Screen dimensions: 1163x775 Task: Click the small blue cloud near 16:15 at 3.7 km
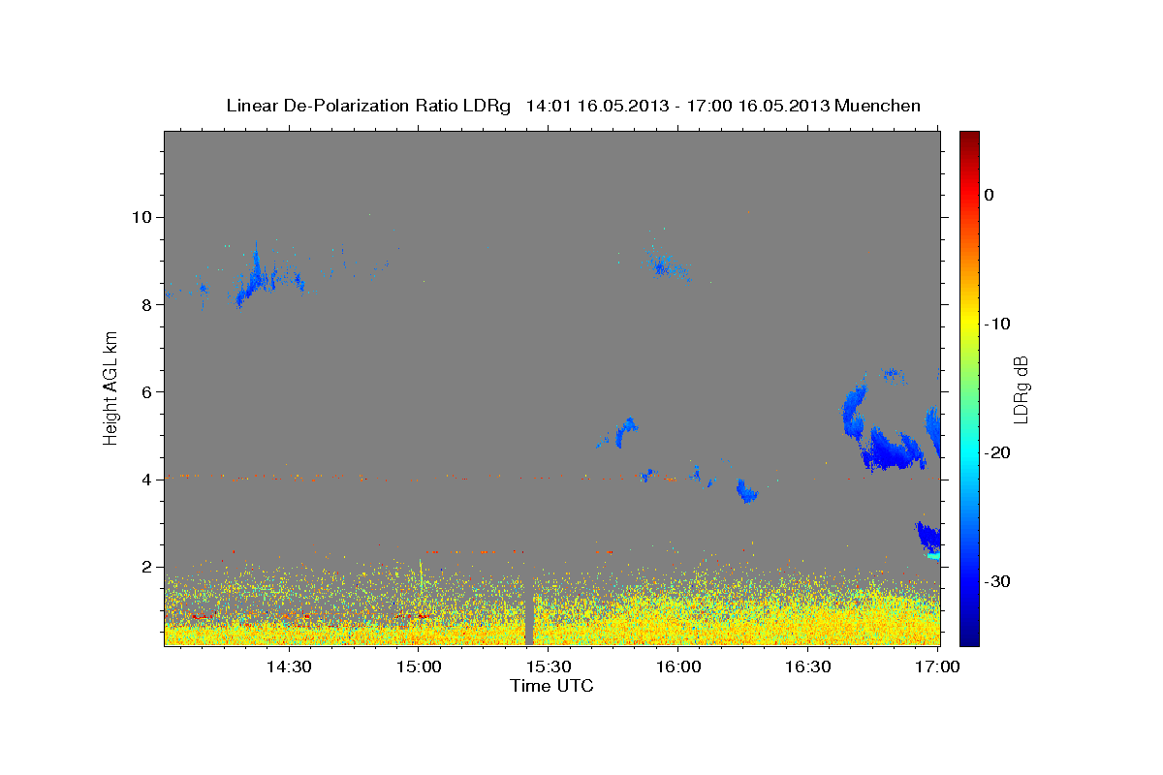[x=746, y=491]
